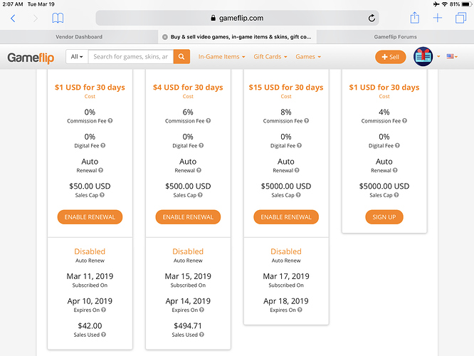Click the orange search magnifier button
Image resolution: width=474 pixels, height=356 pixels.
pos(181,56)
